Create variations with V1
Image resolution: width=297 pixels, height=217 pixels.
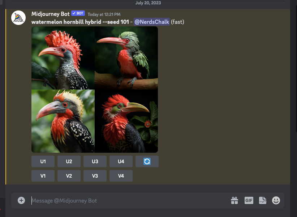click(43, 176)
